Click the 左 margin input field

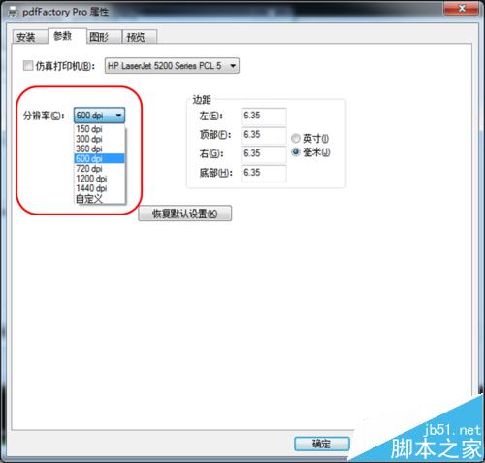[264, 116]
